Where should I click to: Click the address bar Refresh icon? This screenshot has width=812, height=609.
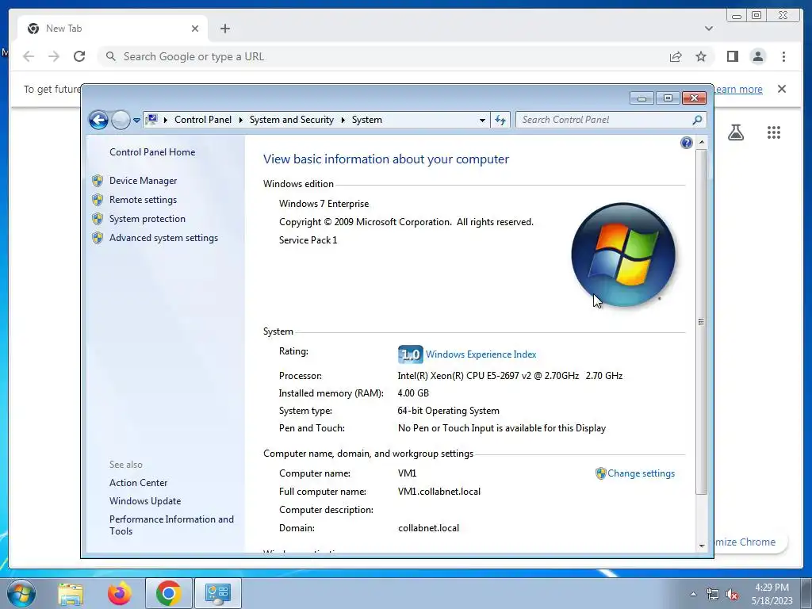click(500, 121)
